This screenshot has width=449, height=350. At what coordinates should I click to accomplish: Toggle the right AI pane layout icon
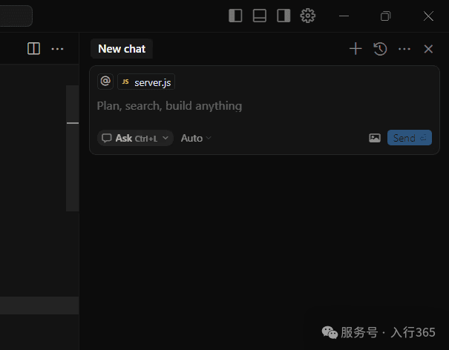coord(283,16)
